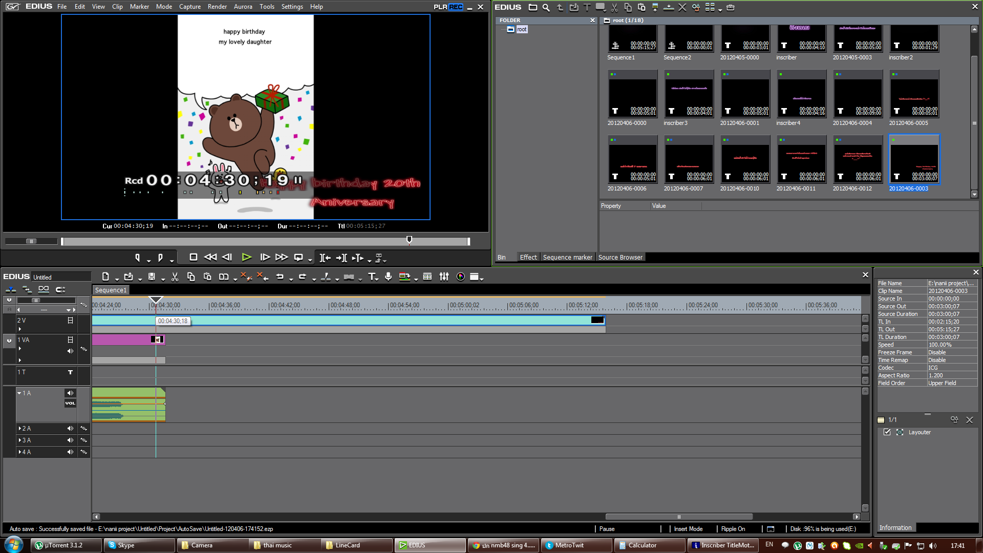Screen dimensions: 983x553
Task: Toggle VOL button on track 1 A
Action: 70,403
